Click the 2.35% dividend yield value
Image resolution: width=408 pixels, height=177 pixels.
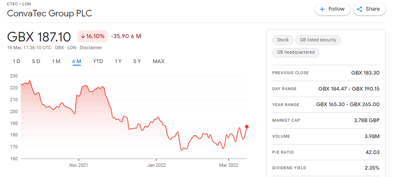pyautogui.click(x=372, y=168)
